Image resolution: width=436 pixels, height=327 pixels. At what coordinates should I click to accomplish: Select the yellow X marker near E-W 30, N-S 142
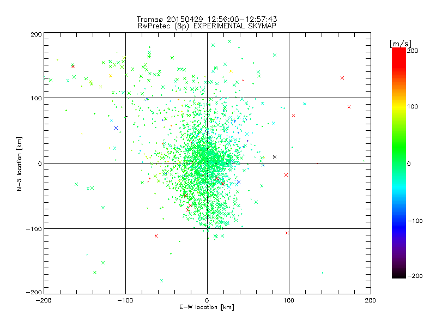pyautogui.click(x=231, y=71)
